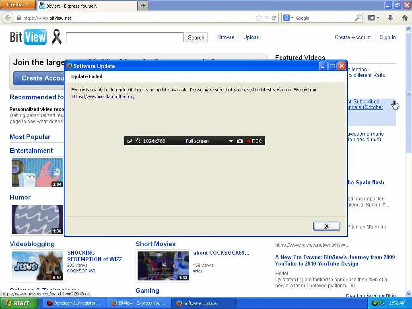The width and height of the screenshot is (412, 309).
Task: Click the page vertical scrollbar up arrow
Action: click(x=409, y=29)
